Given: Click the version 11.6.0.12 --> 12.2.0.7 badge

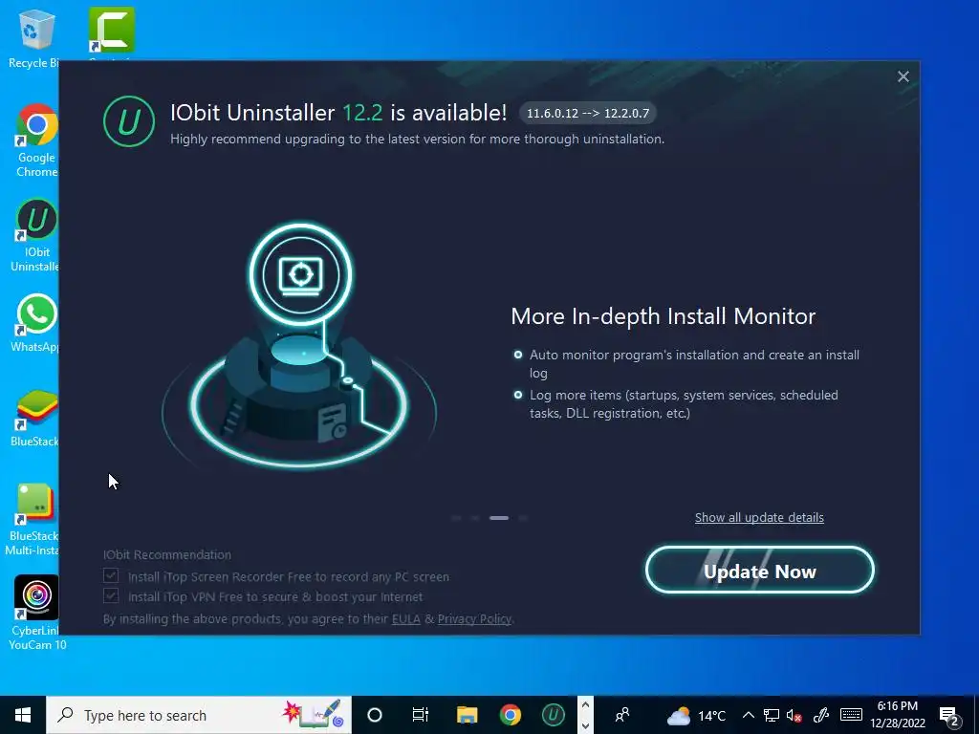Looking at the screenshot, I should pyautogui.click(x=588, y=113).
